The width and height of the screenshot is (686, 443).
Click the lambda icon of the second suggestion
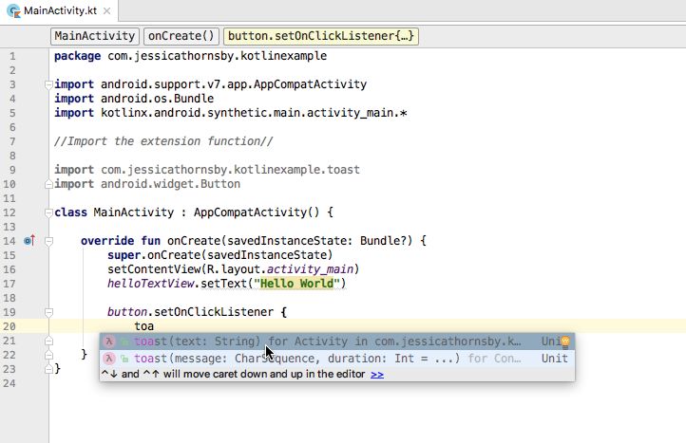109,359
